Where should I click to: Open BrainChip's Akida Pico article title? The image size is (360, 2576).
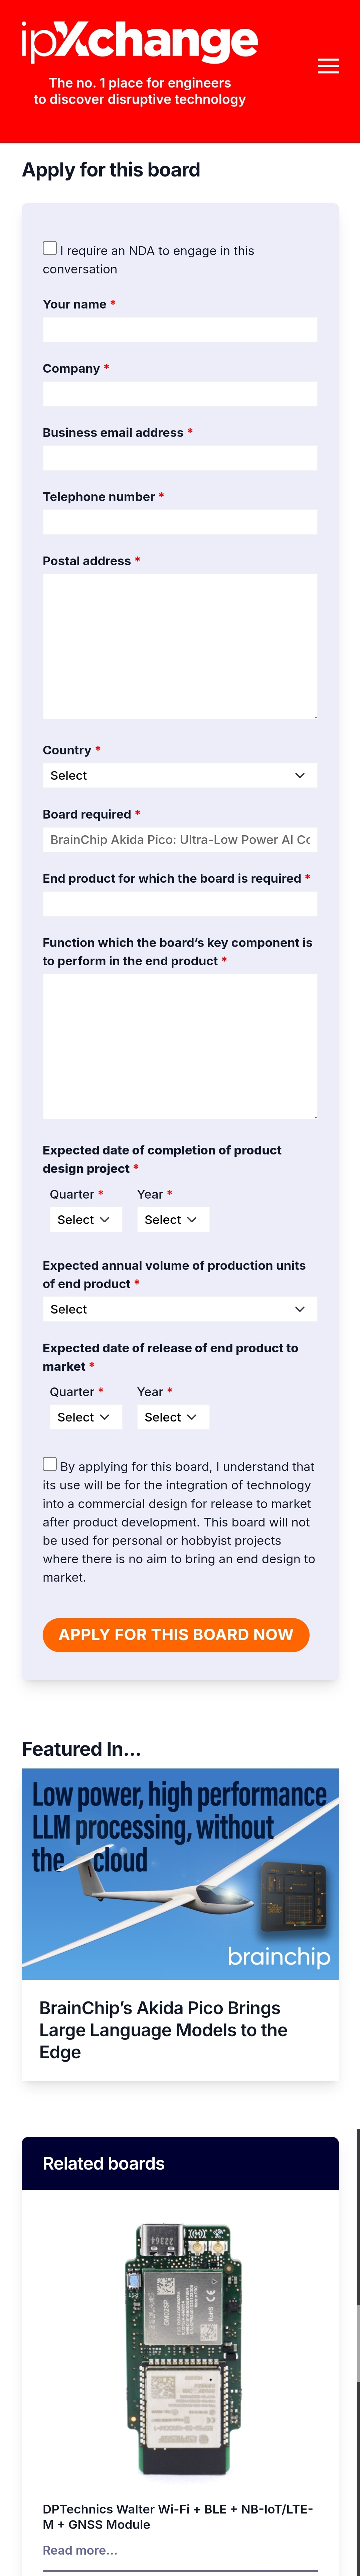163,2030
